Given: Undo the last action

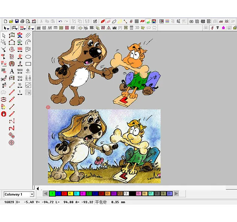Looking at the screenshot, I should pyautogui.click(x=60, y=21).
